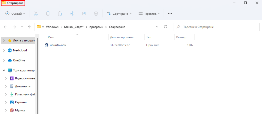Click програми breadcrumb segment
This screenshot has height=114, width=262.
(96, 27)
